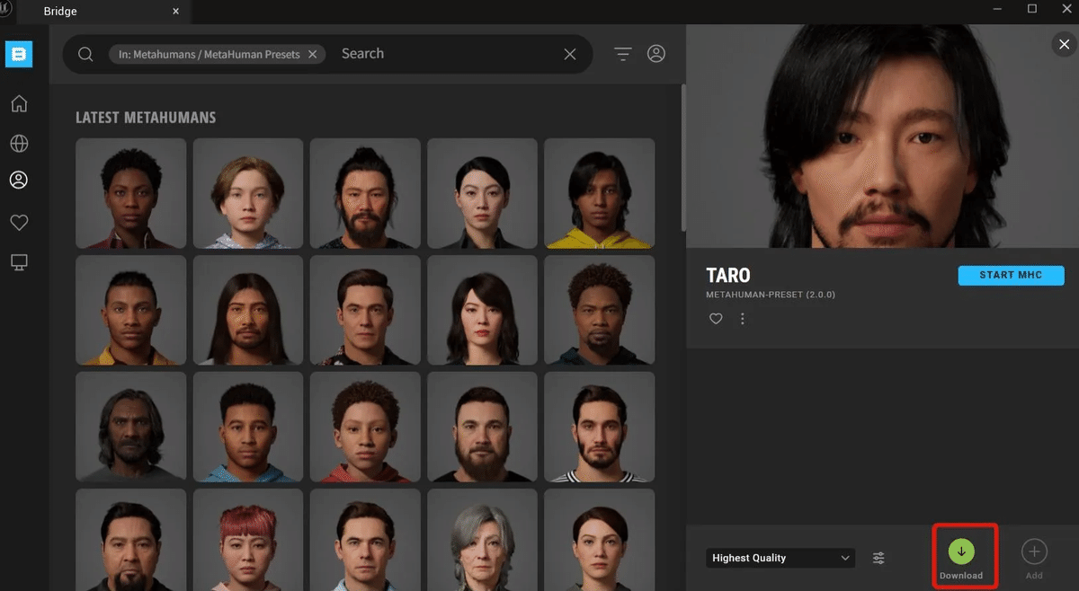The height and width of the screenshot is (591, 1079).
Task: Favorite Taro with the heart icon
Action: pyautogui.click(x=716, y=319)
